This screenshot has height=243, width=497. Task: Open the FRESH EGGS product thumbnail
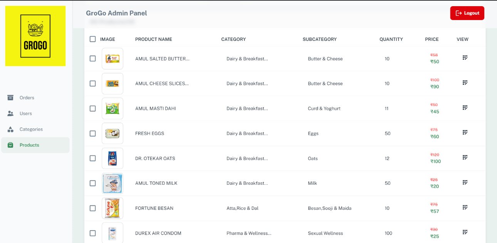click(x=112, y=133)
